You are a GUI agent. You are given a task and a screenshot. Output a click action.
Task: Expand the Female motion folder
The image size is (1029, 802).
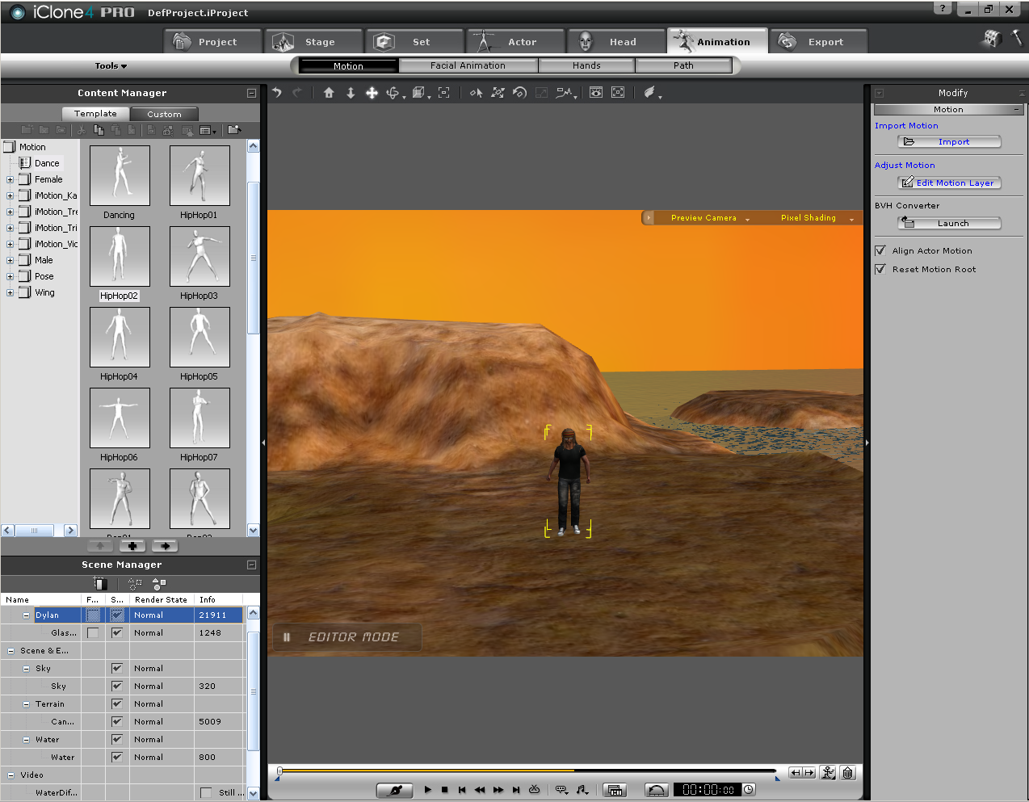[x=10, y=179]
